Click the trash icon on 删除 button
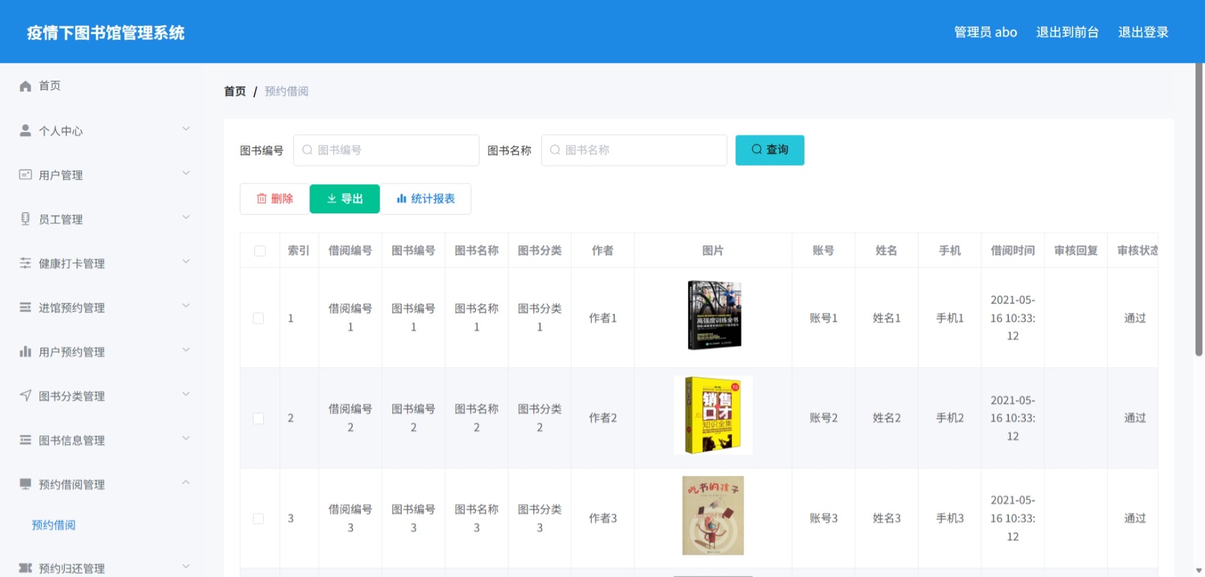This screenshot has height=577, width=1205. [262, 198]
